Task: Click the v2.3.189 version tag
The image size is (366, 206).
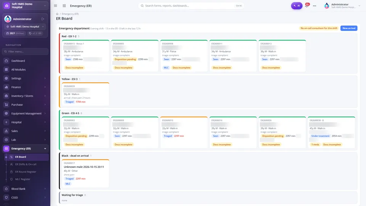Action: coord(35,34)
